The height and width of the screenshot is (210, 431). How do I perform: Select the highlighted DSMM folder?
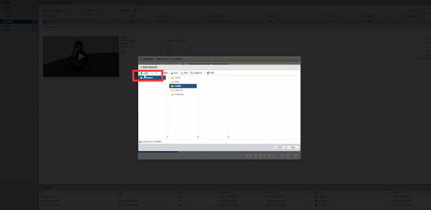[183, 86]
